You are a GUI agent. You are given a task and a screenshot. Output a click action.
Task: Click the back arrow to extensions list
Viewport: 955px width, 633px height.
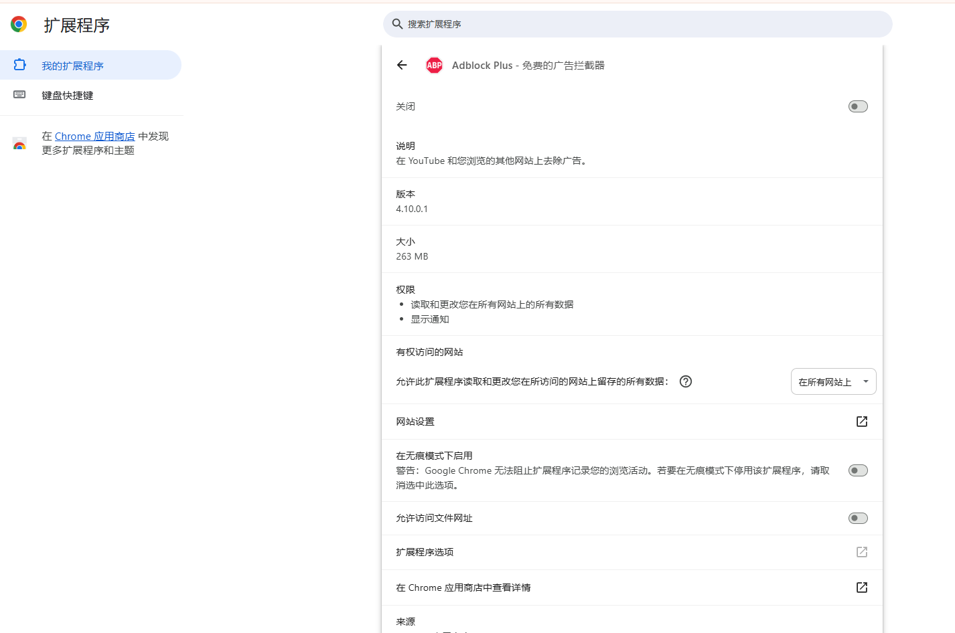(x=402, y=65)
